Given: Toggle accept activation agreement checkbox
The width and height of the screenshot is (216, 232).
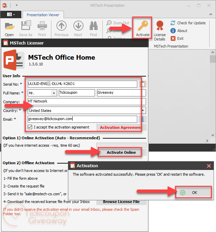Looking at the screenshot, I should 30,127.
